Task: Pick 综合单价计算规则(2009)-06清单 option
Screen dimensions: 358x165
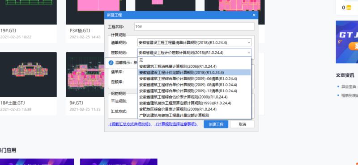Action: pos(194,79)
